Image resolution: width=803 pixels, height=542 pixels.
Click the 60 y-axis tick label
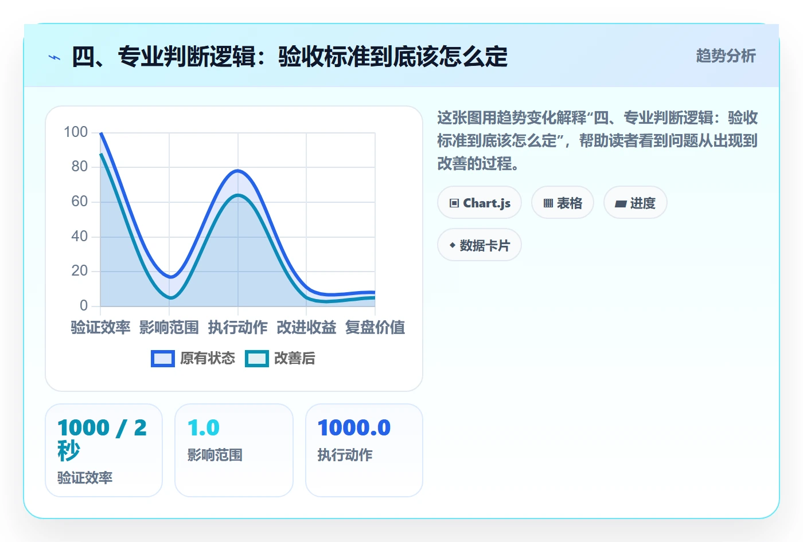(80, 202)
